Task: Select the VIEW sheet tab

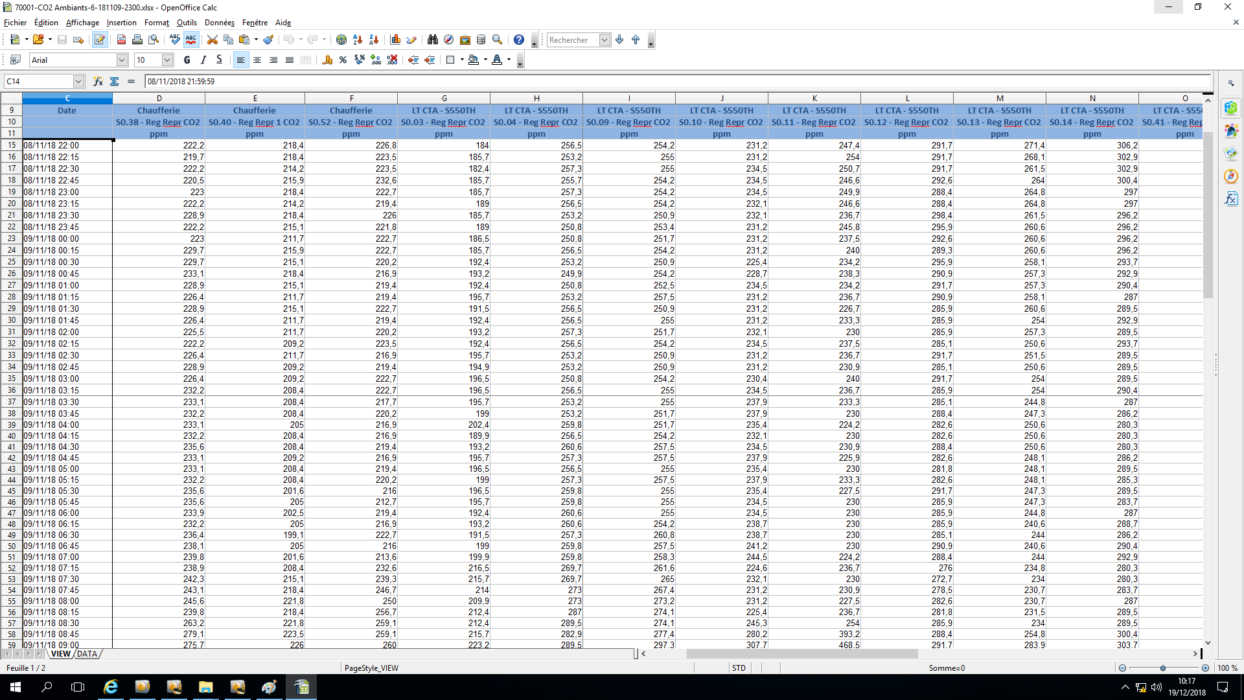Action: coord(61,654)
